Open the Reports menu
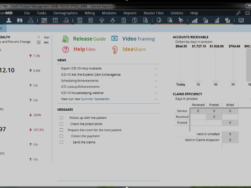Screen dimensions: 251x188 point(130,13)
